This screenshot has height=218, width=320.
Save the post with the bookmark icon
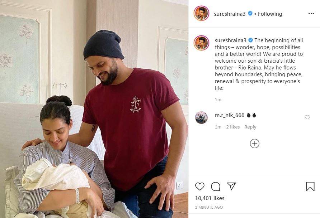tap(310, 186)
